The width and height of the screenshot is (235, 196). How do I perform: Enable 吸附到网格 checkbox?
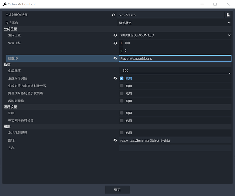[x=122, y=101]
